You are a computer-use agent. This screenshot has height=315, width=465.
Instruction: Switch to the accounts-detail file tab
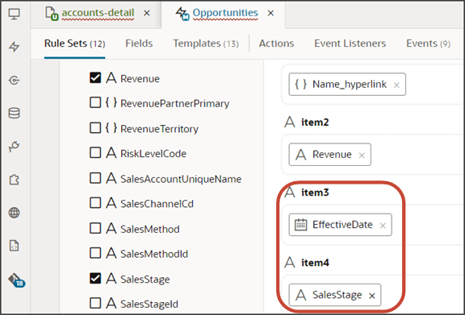tap(98, 13)
